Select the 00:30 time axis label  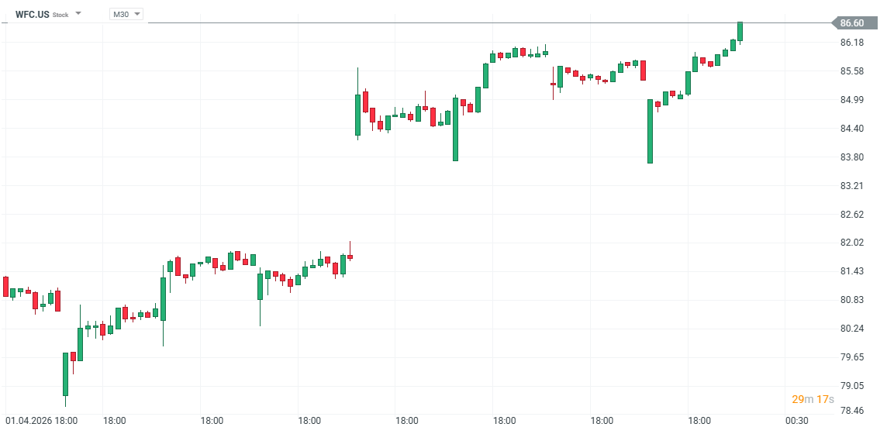796,421
